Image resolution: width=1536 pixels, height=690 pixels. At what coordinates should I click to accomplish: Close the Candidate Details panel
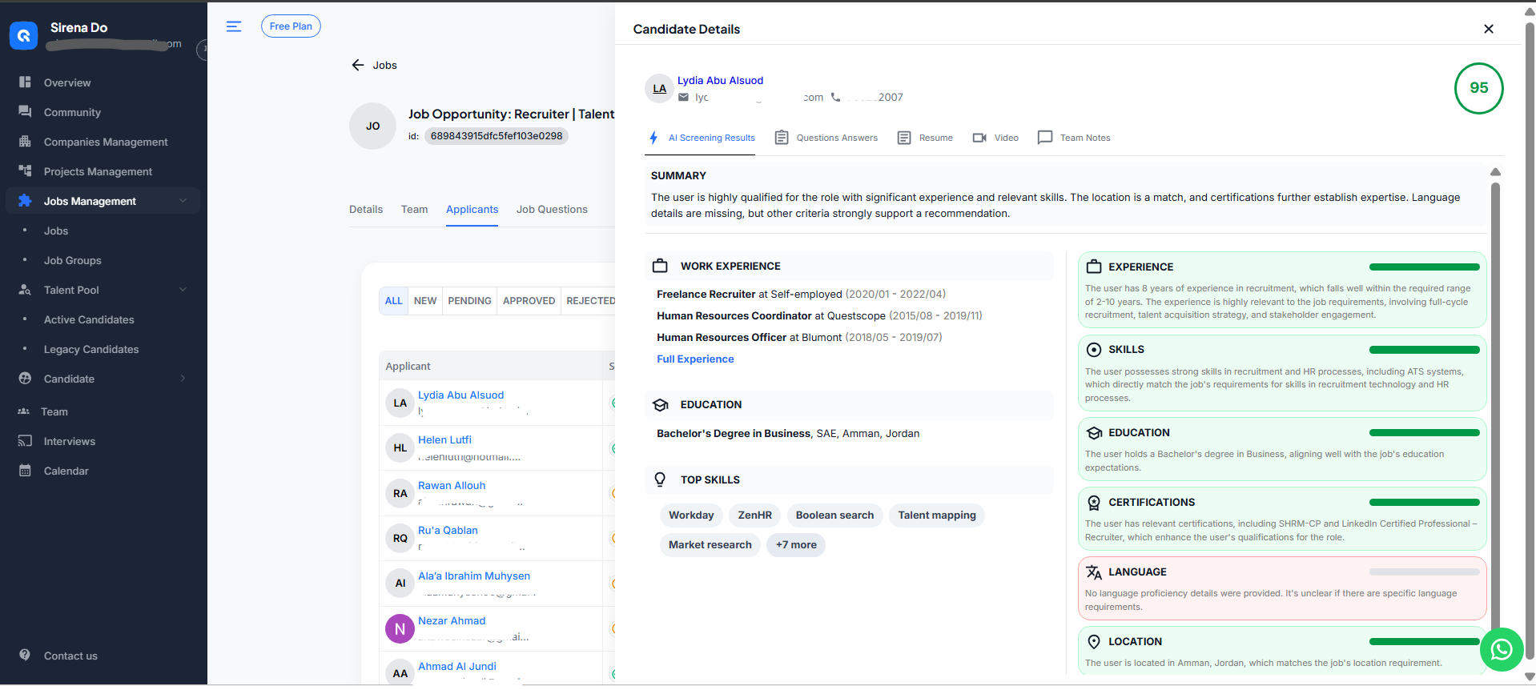point(1489,29)
